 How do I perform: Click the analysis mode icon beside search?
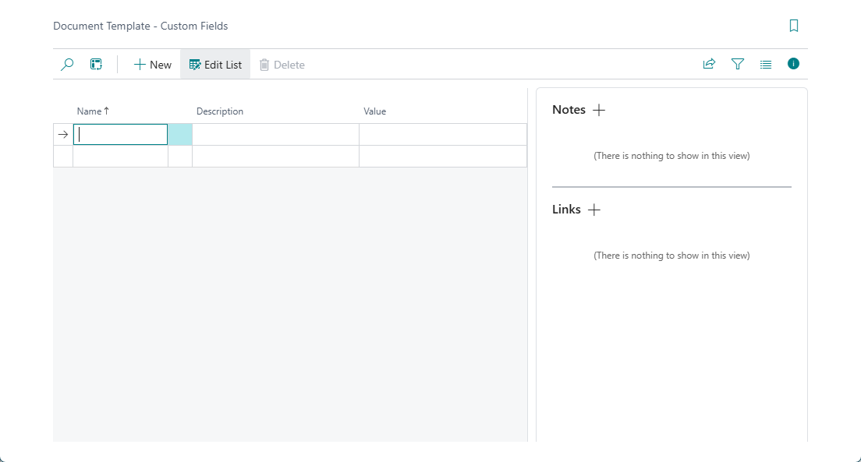96,65
